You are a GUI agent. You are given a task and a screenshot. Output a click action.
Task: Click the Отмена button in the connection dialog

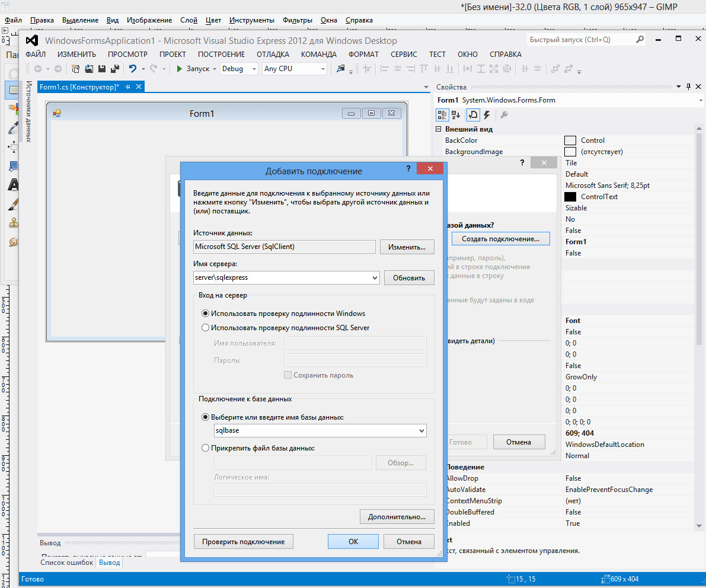point(409,542)
